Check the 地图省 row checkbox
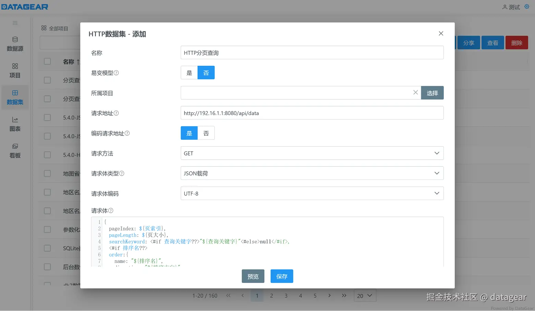Image resolution: width=535 pixels, height=311 pixels. coord(47,173)
